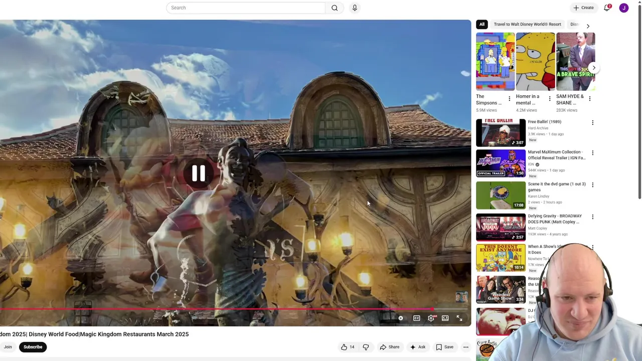Open options for 'The Simpsons' short
This screenshot has width=642, height=361.
pos(509,99)
